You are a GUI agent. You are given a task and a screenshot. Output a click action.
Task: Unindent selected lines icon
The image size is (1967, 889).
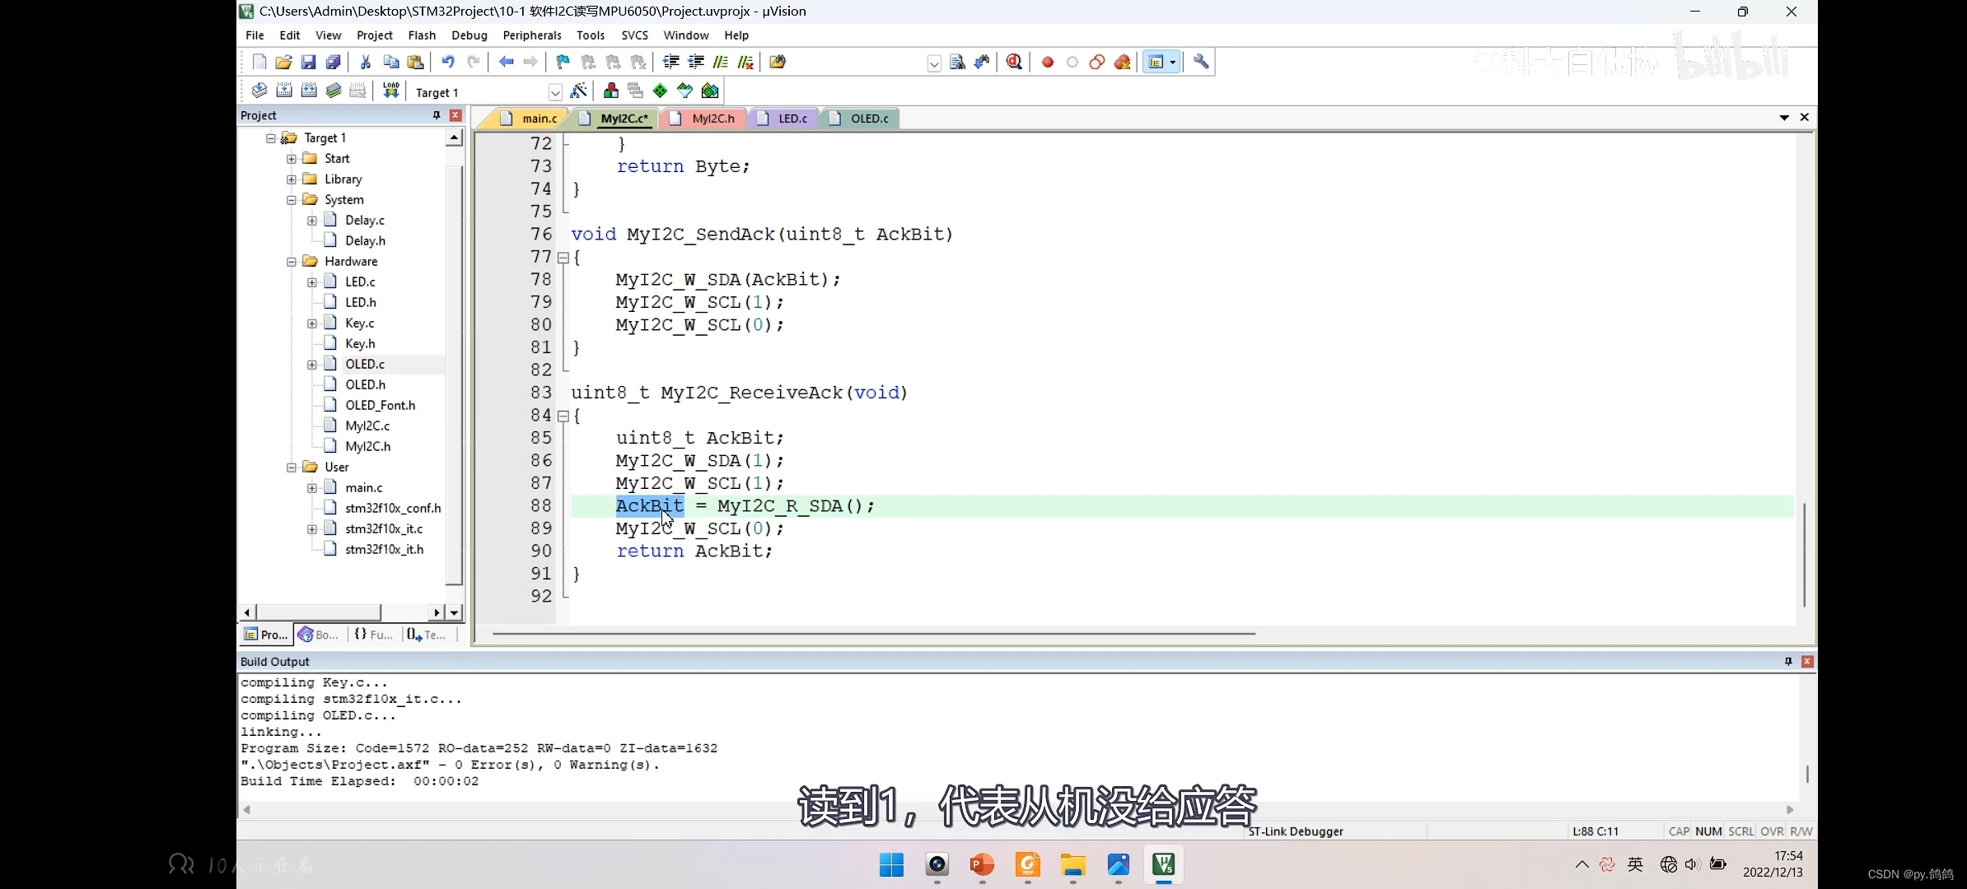(x=696, y=62)
